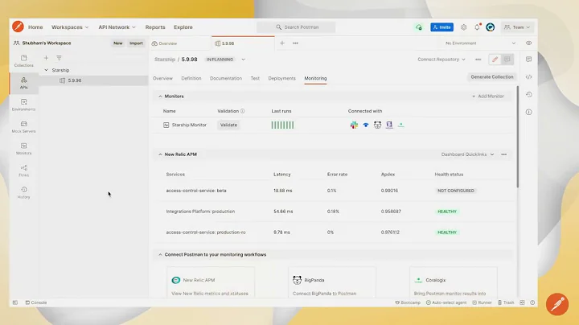Collapse Connect Postman to monitoring workflows section
579x325 pixels.
(160, 255)
